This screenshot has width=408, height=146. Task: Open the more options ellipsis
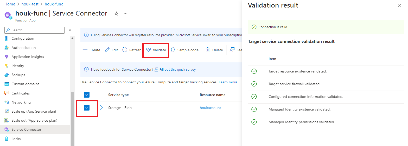(126, 14)
